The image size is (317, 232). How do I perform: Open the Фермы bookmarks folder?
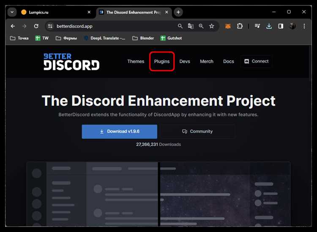[x=66, y=38]
